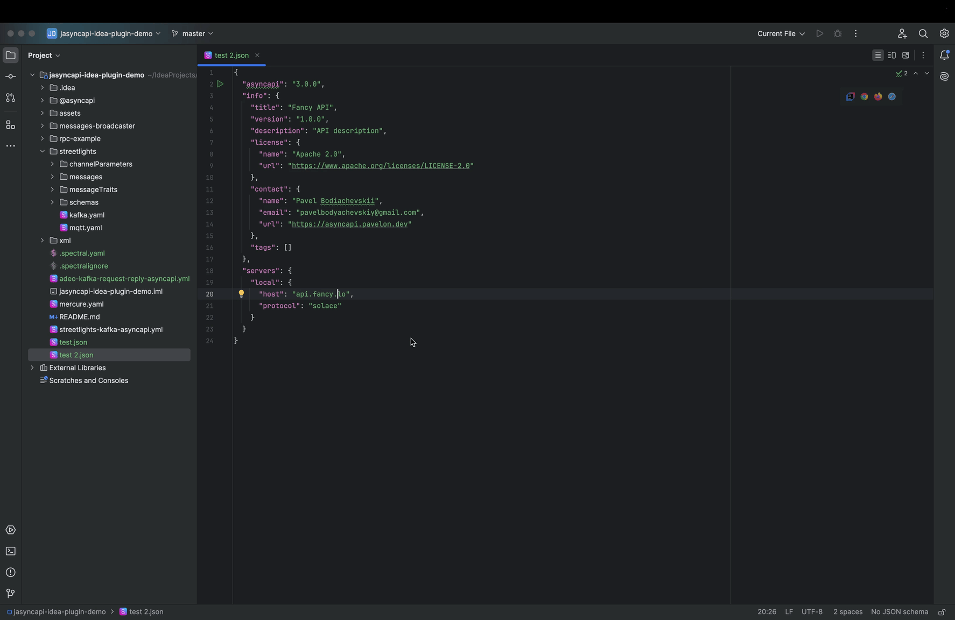
Task: Open file in Safari browser
Action: coord(892,96)
